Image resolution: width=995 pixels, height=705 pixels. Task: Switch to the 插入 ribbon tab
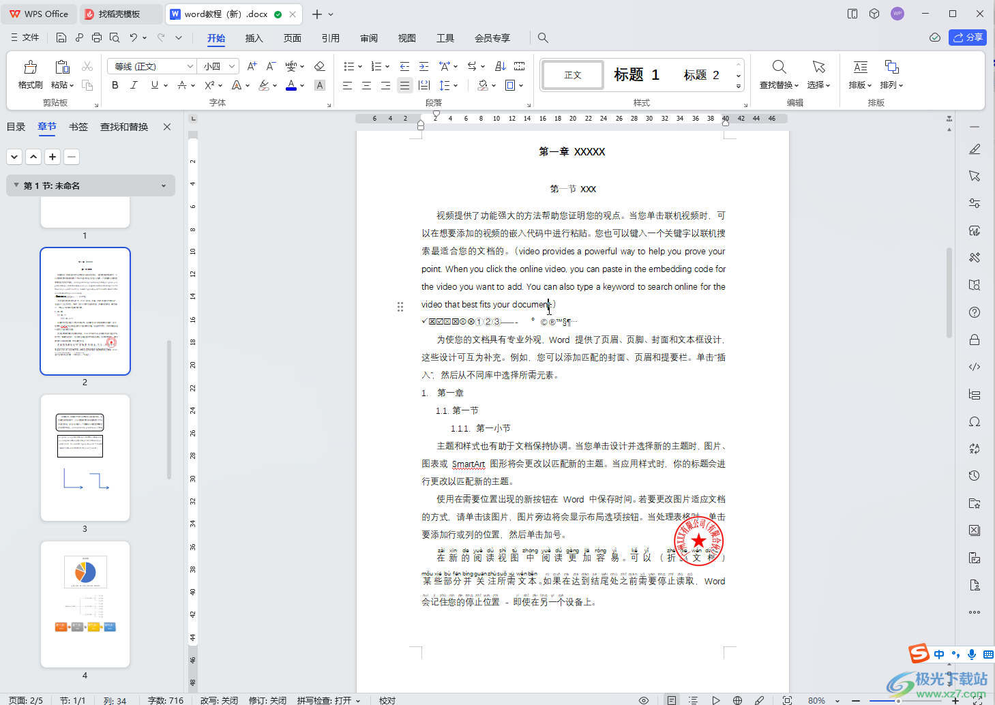(x=254, y=38)
